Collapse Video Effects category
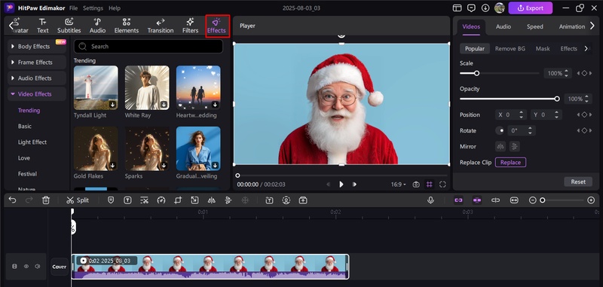 coord(37,93)
